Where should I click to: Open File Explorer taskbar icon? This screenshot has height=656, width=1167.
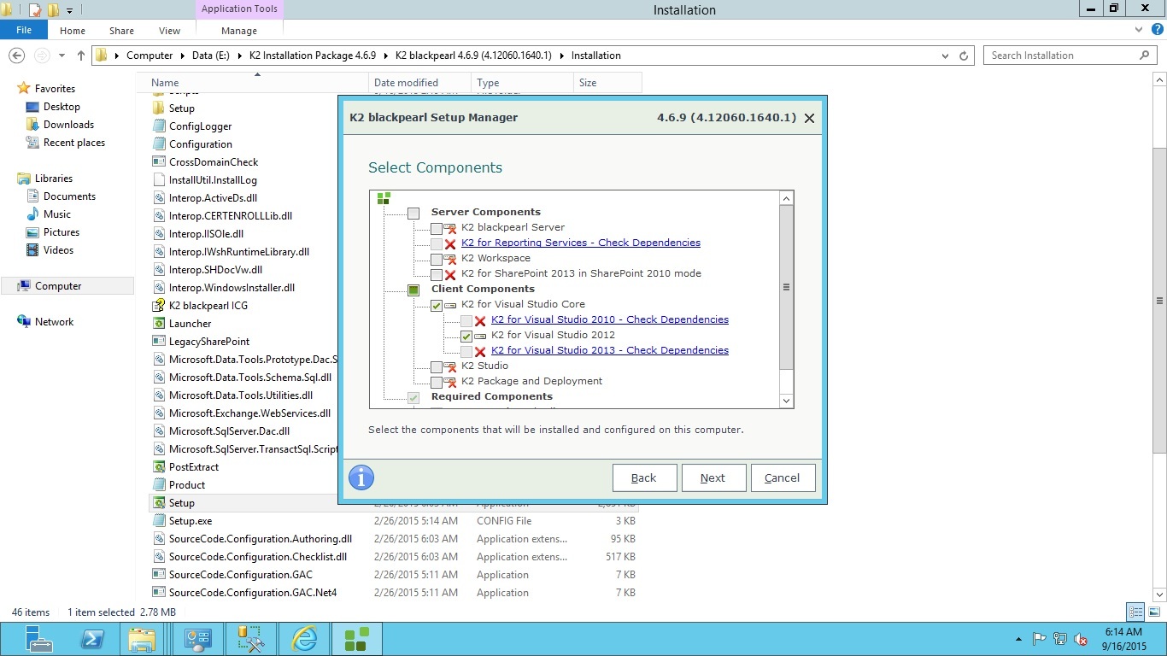click(142, 639)
